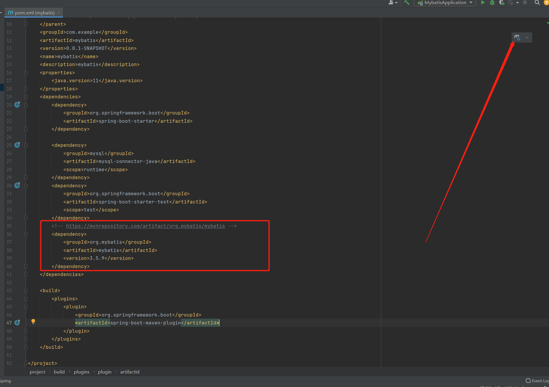Image resolution: width=549 pixels, height=387 pixels.
Task: Click line number 35 in the gutter
Action: (9, 226)
